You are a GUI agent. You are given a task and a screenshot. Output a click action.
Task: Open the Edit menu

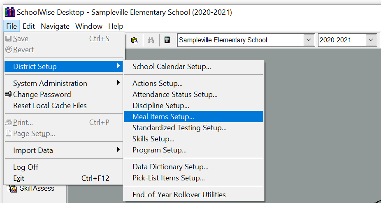click(x=29, y=26)
